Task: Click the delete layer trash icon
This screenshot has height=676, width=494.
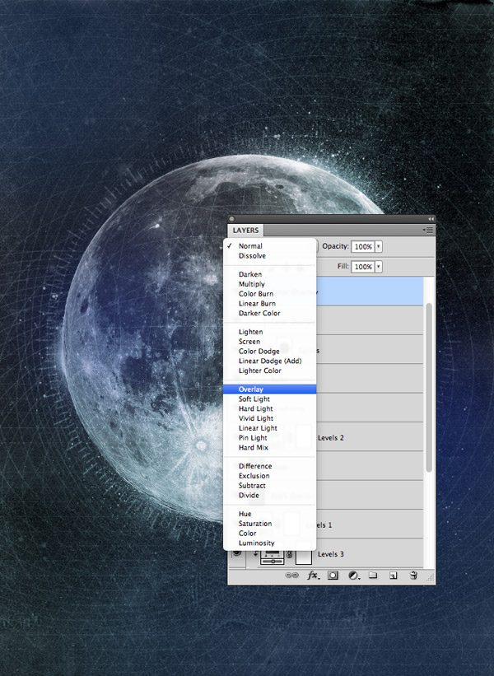Action: [413, 576]
